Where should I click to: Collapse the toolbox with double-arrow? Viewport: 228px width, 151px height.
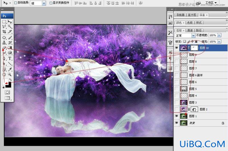pos(2,9)
